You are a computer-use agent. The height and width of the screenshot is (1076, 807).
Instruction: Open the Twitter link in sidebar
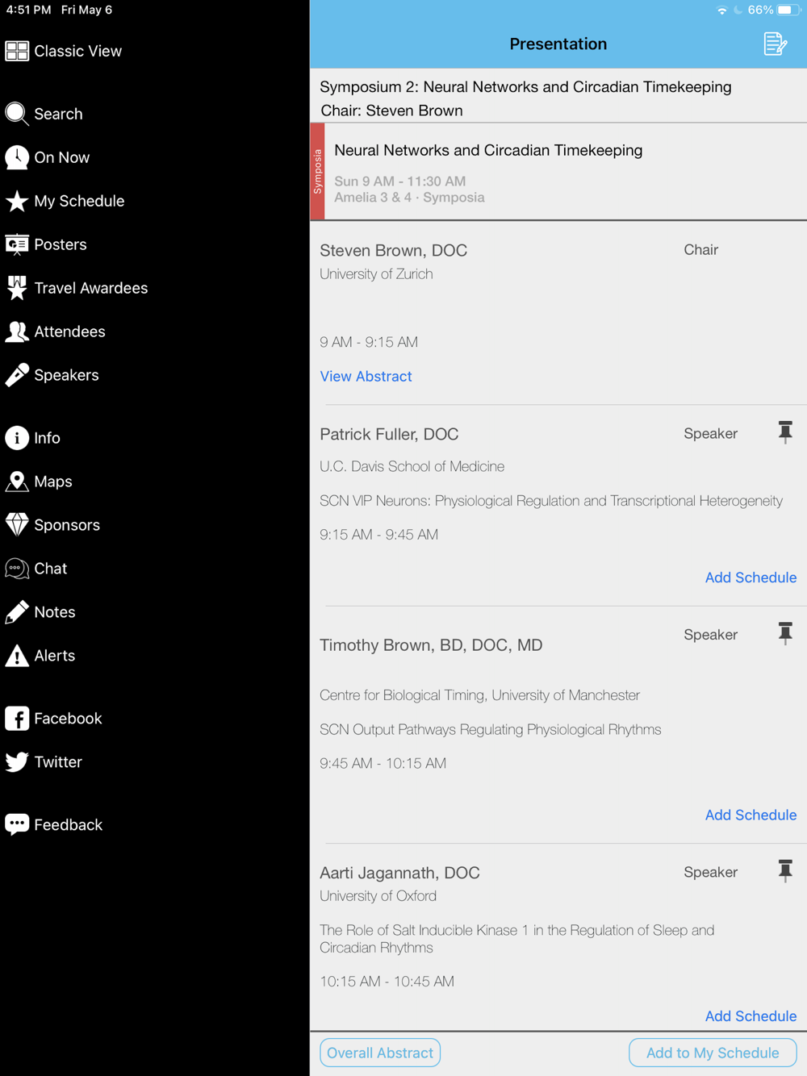44,762
